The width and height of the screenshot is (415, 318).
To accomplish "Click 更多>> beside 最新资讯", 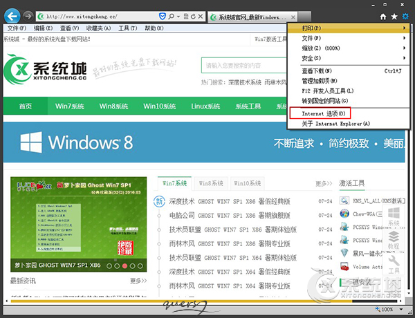I will (x=138, y=281).
